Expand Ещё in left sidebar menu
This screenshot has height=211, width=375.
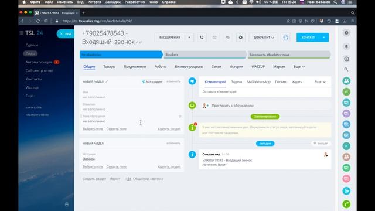(30, 96)
